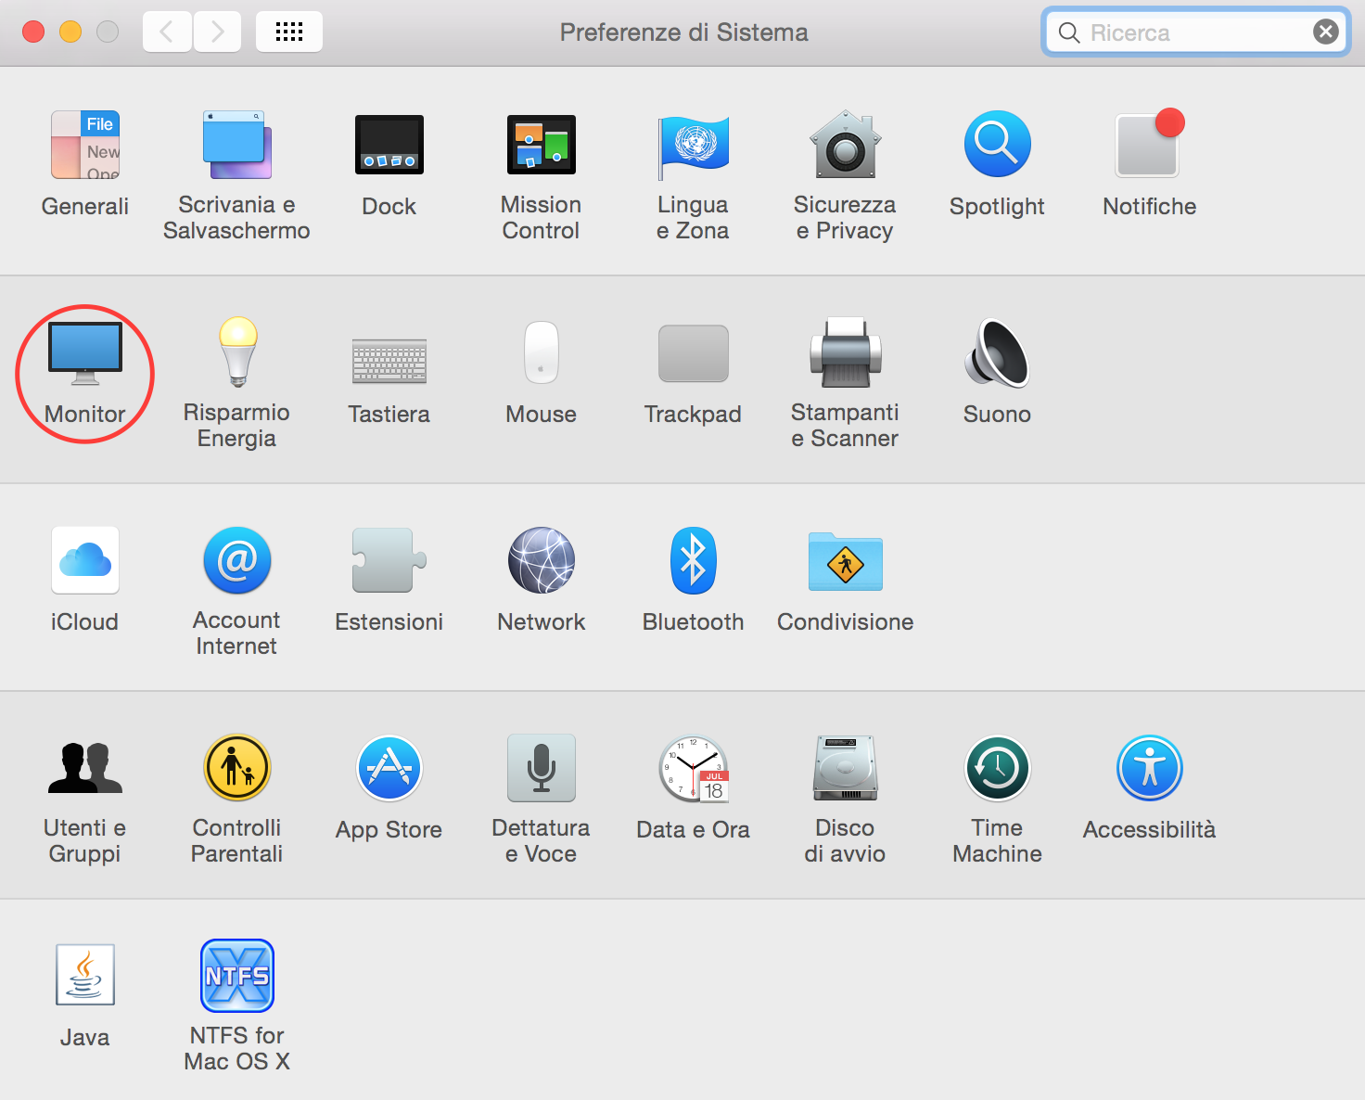Show all preferences with the grid button
1365x1100 pixels.
[288, 31]
